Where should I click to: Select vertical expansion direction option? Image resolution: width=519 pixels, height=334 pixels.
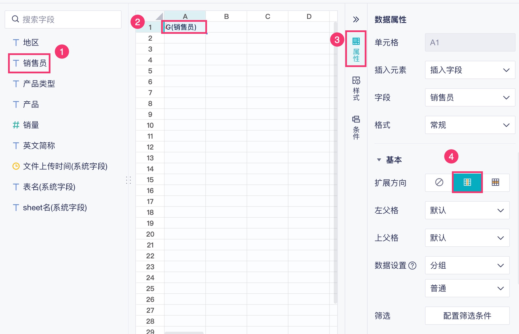[467, 182]
